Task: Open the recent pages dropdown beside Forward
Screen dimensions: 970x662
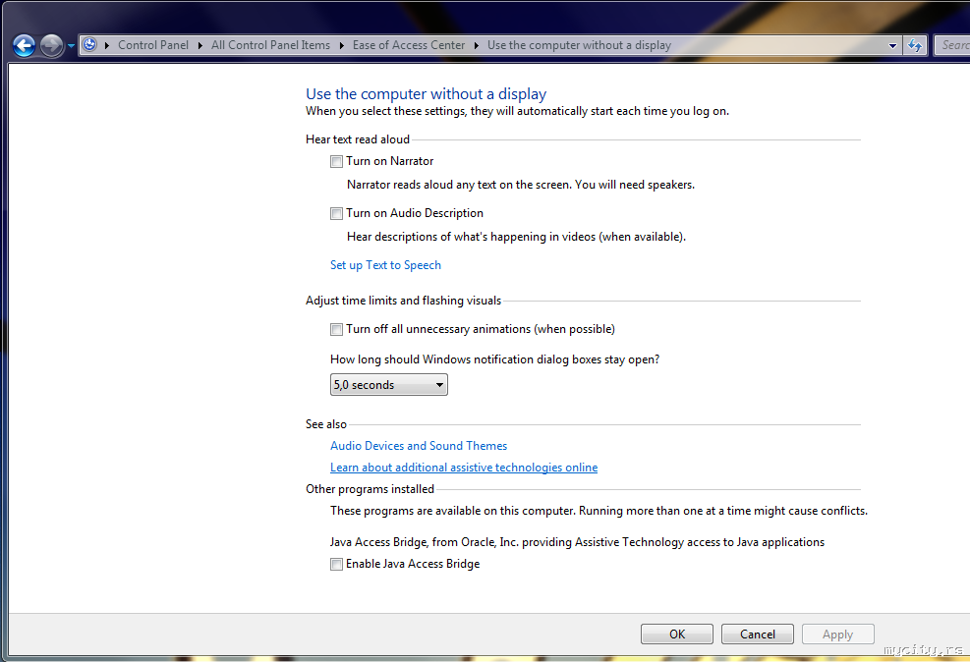Action: pyautogui.click(x=71, y=46)
